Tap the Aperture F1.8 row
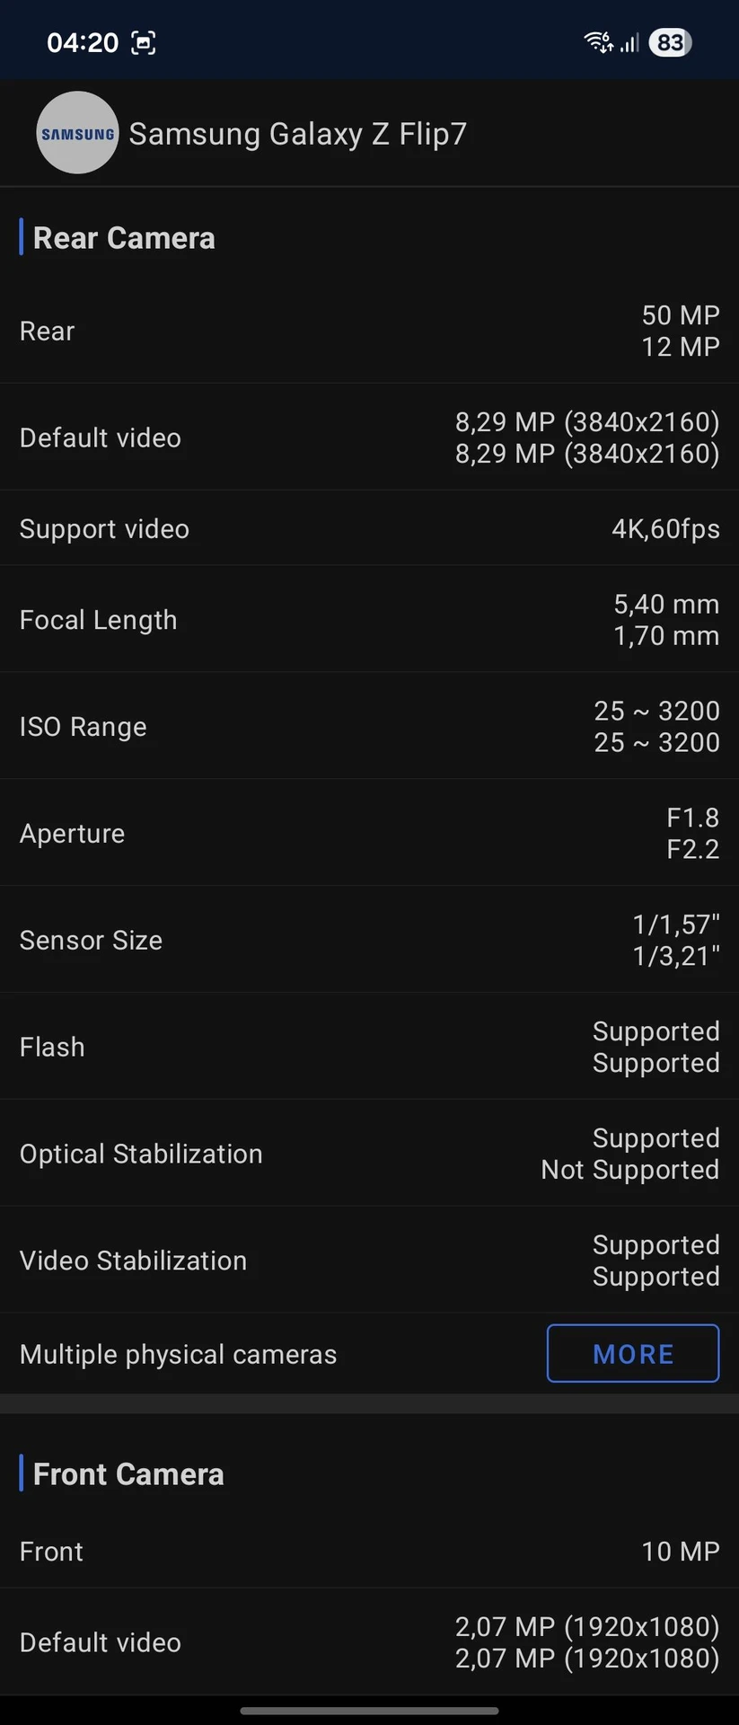The height and width of the screenshot is (1725, 739). [369, 833]
